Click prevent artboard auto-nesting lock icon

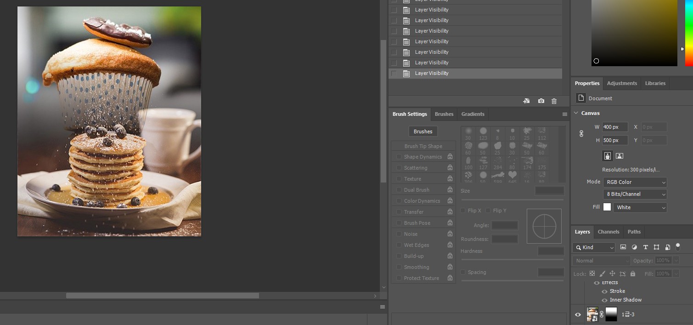pyautogui.click(x=623, y=274)
